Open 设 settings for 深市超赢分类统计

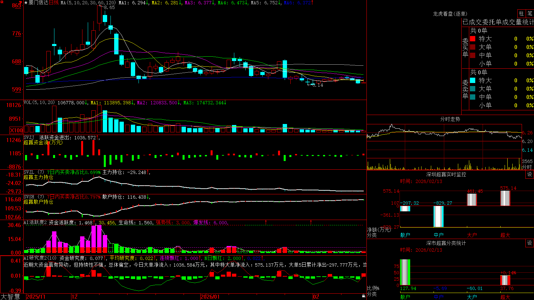tap(530, 243)
